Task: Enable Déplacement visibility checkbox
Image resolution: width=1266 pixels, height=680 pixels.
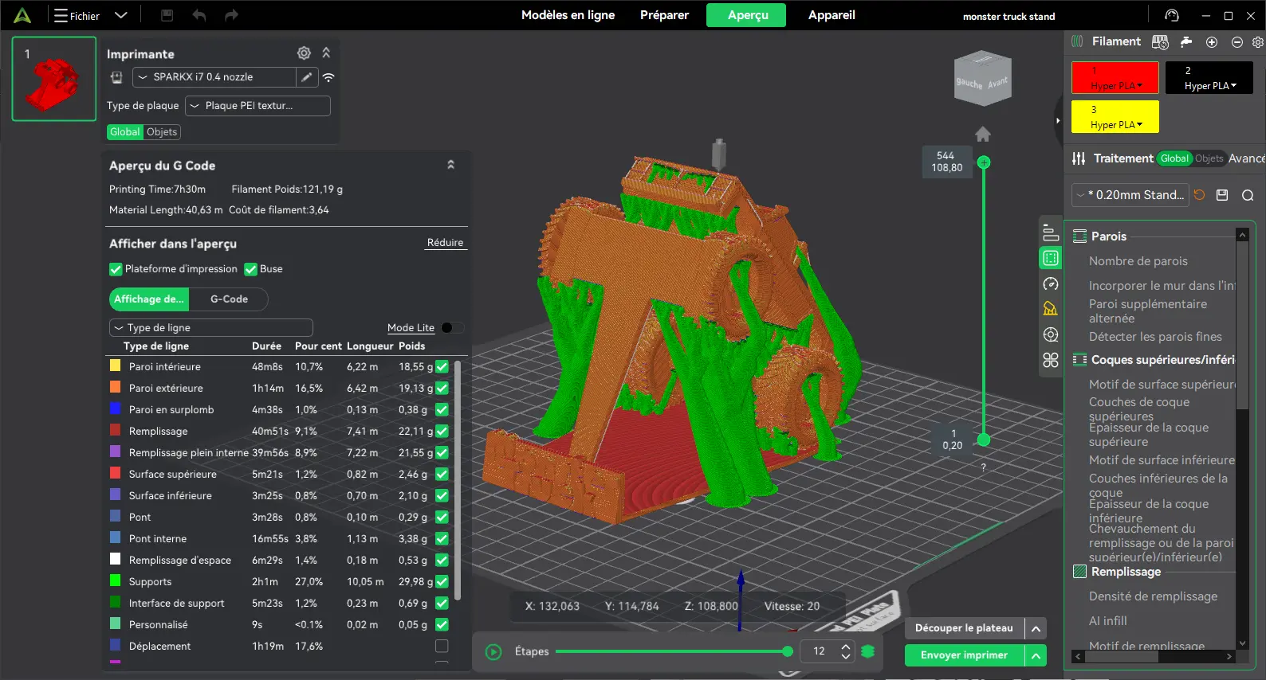Action: (442, 646)
